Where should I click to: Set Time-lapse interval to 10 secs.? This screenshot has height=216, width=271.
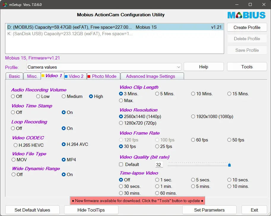[x=238, y=180]
